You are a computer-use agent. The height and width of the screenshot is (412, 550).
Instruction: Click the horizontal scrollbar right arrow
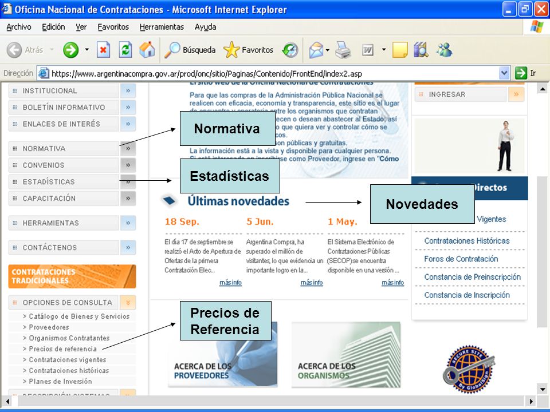[531, 402]
